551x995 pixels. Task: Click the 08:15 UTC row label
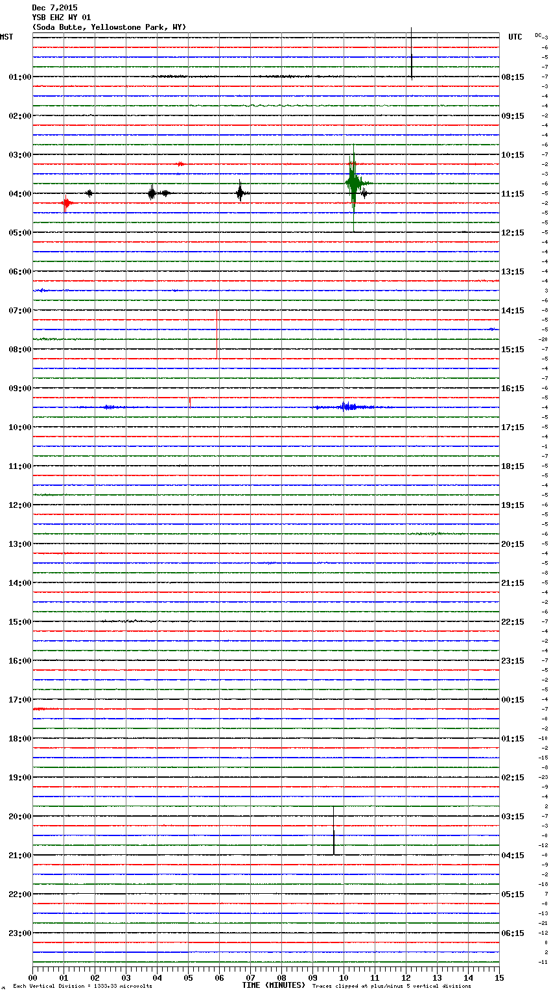(x=513, y=77)
